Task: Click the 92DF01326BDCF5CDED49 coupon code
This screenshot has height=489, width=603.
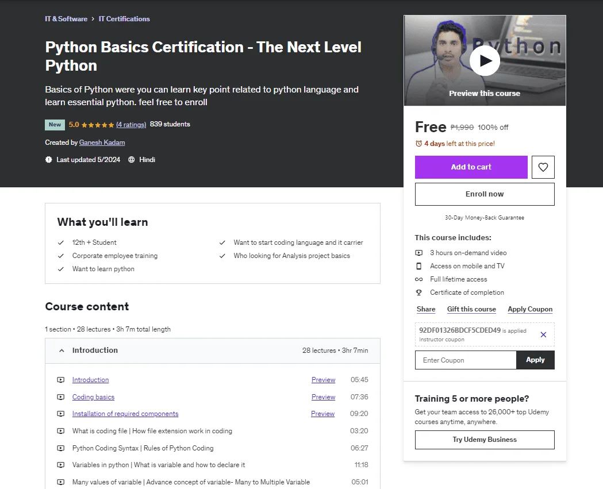Action: pos(459,330)
